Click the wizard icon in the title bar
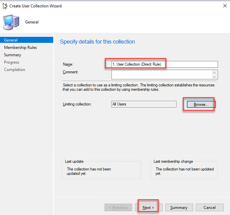The image size is (230, 215). click(5, 6)
